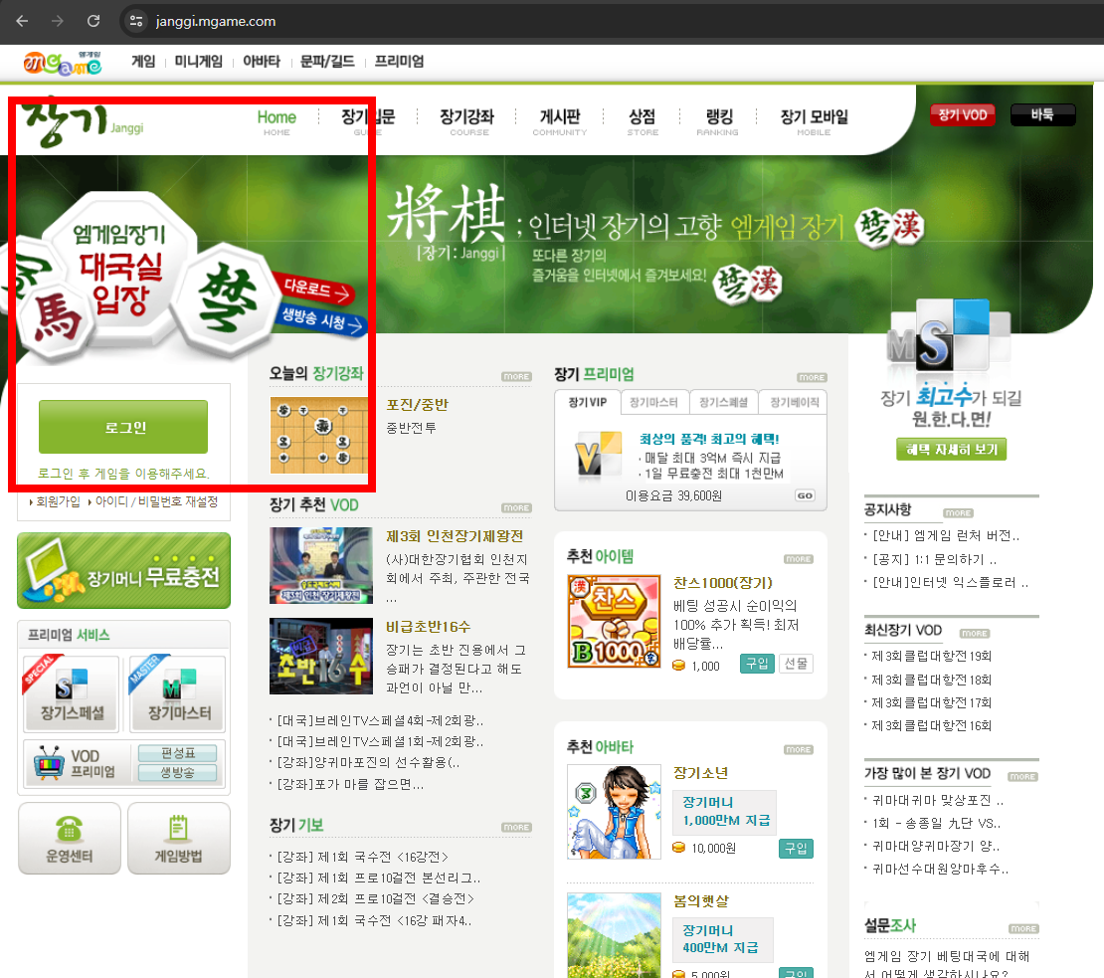This screenshot has width=1104, height=978.
Task: Click the black 바둑 button
Action: [1042, 114]
